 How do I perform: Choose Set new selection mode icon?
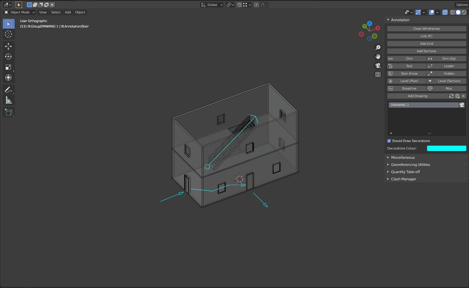[29, 5]
